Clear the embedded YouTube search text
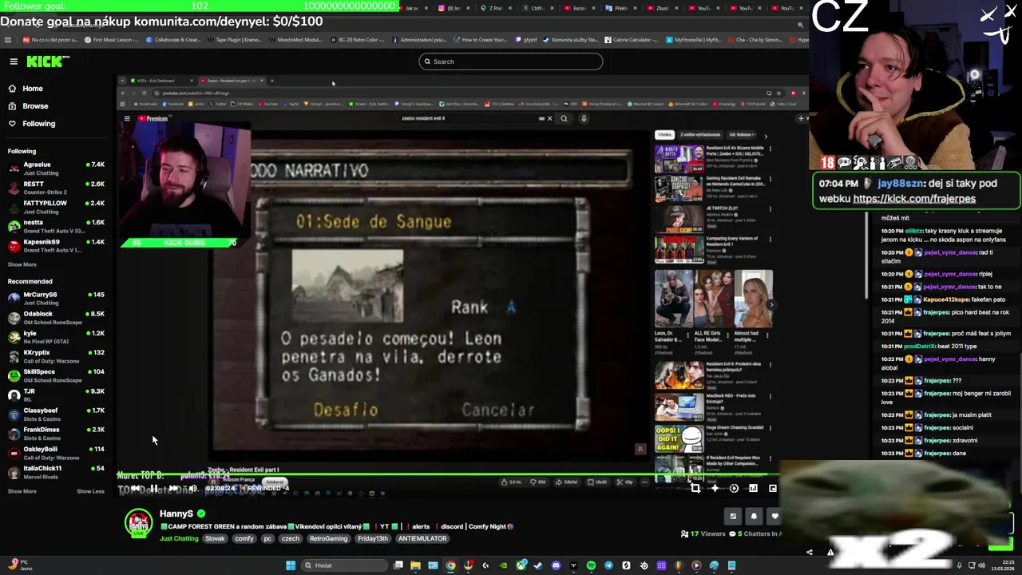The height and width of the screenshot is (575, 1022). pyautogui.click(x=549, y=118)
